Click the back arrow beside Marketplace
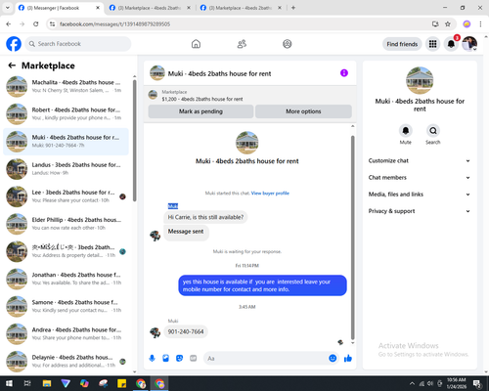Viewport: 489px width, 391px height. pos(12,65)
